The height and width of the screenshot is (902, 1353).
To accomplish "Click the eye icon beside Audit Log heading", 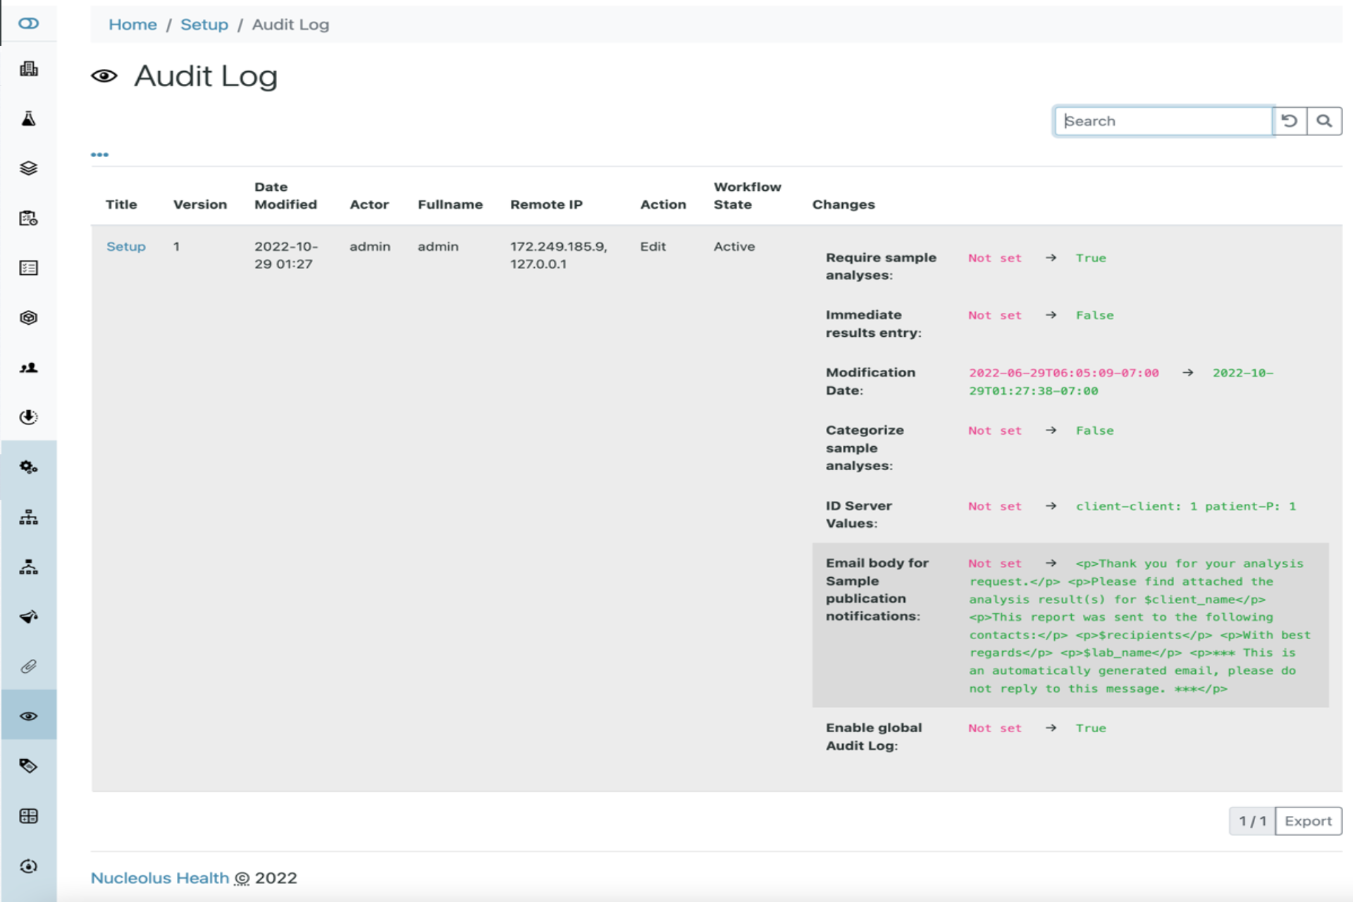I will [104, 76].
